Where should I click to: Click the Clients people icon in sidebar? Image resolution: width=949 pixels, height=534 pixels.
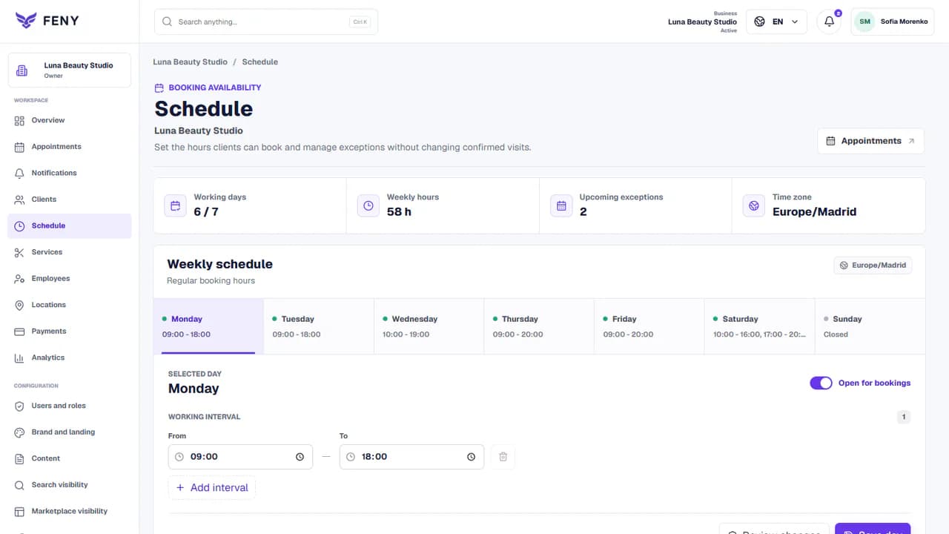coord(19,200)
